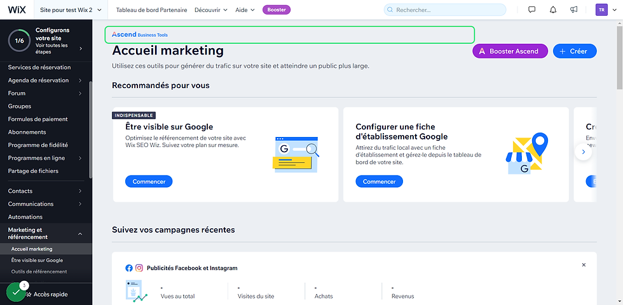Image resolution: width=623 pixels, height=305 pixels.
Task: Start Être visible sur Google with Commencer
Action: click(149, 181)
